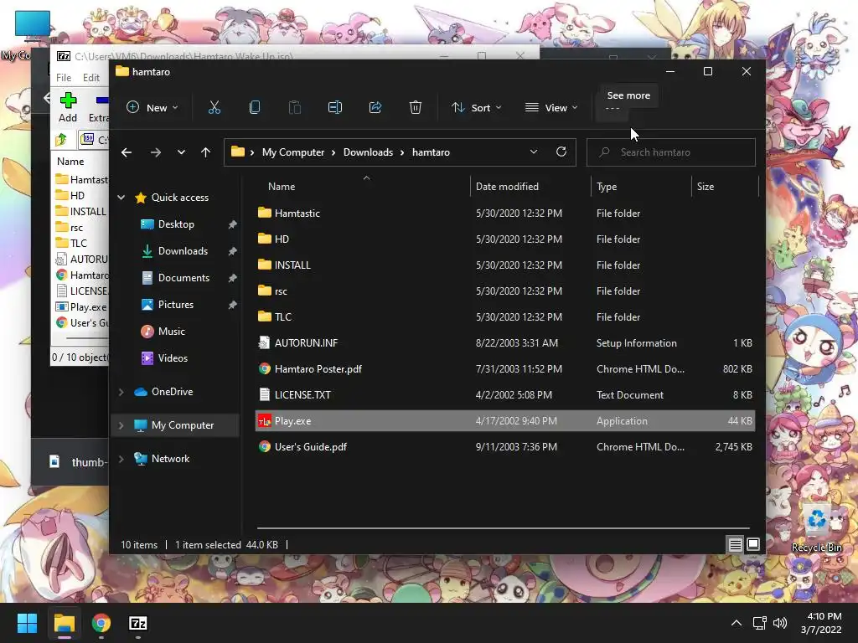The width and height of the screenshot is (858, 643).
Task: Click the Copy icon in toolbar
Action: click(x=255, y=107)
